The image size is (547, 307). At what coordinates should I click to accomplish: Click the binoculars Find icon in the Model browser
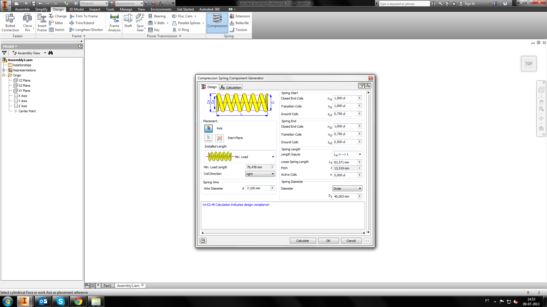51,53
